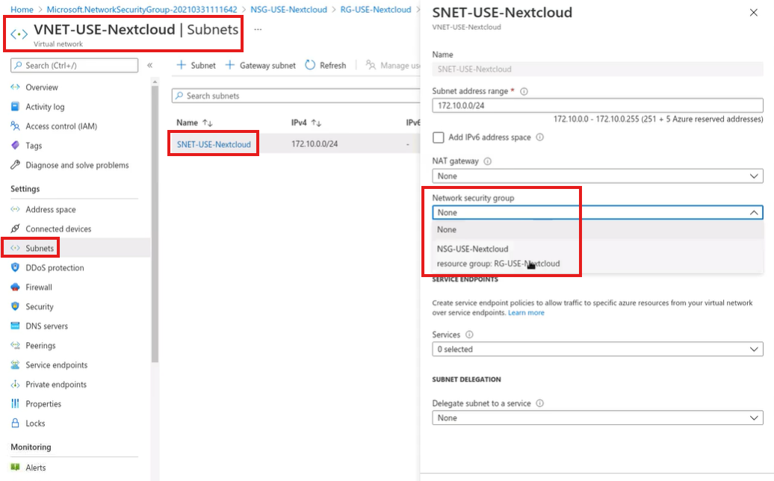Click the Locks padlock icon
The image size is (774, 481).
pos(15,423)
